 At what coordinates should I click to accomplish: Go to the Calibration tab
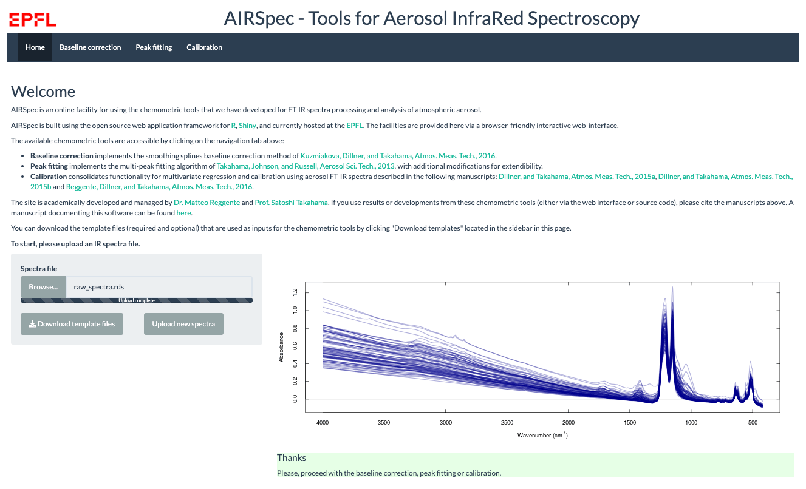pos(204,47)
